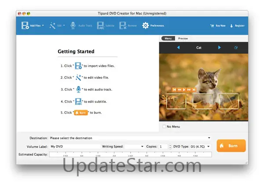Go to previous menu template arrow

point(178,47)
